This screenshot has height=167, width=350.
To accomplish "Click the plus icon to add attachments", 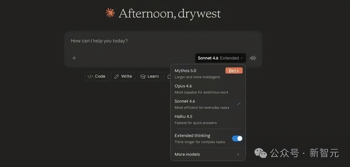I will coord(74,58).
